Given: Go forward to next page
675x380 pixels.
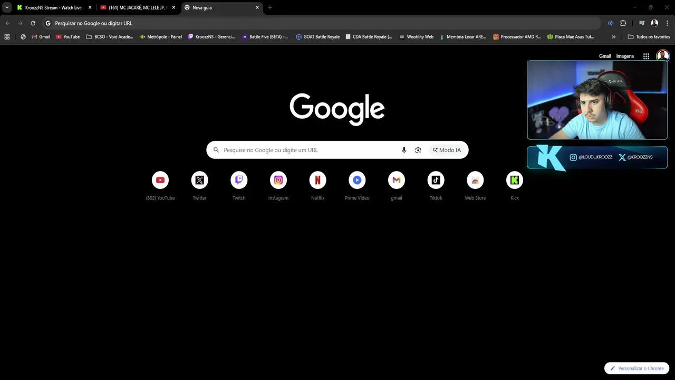Looking at the screenshot, I should (21, 23).
